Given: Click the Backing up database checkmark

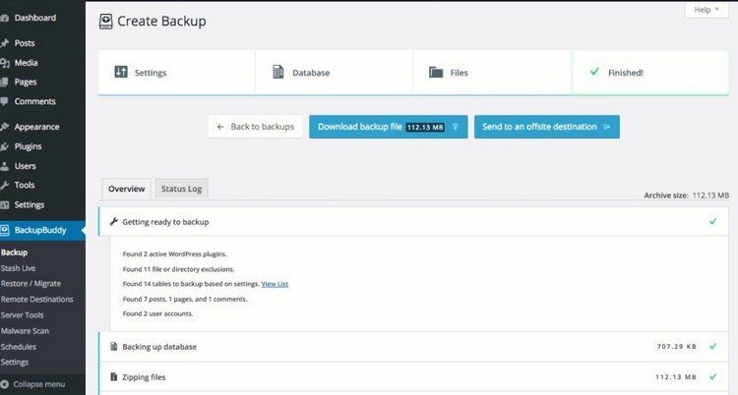Looking at the screenshot, I should coord(712,347).
